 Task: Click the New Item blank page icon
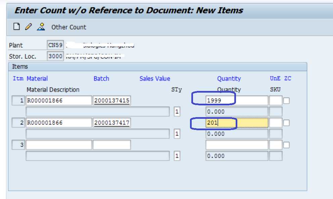[x=16, y=27]
